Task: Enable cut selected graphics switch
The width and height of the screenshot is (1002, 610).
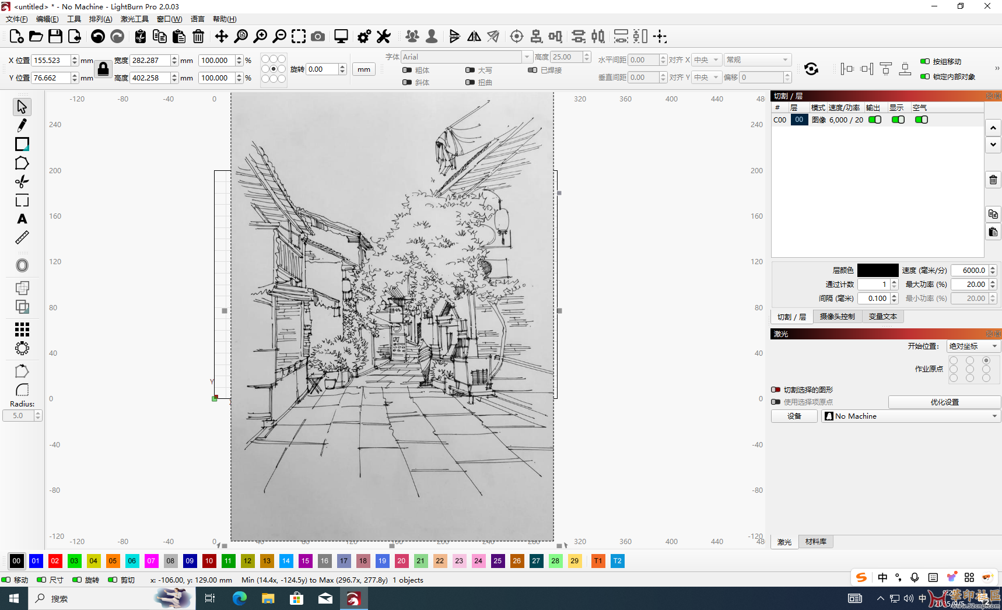Action: click(x=776, y=390)
